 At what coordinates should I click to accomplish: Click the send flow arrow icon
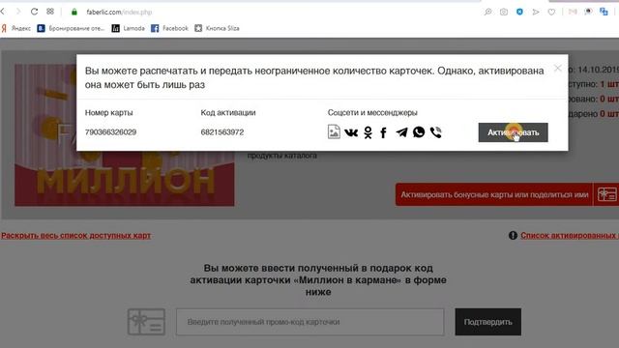[x=536, y=12]
